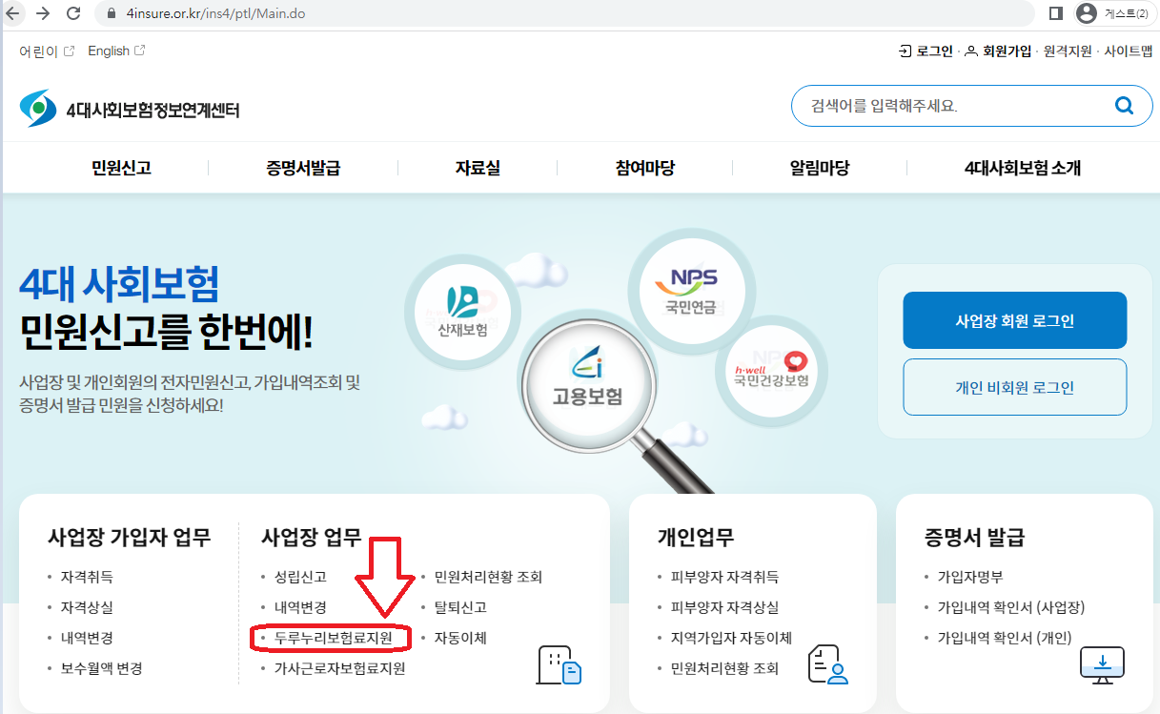Screen dimensions: 1160x714
Task: Open 피부양자 자격취득 link
Action: coord(724,577)
